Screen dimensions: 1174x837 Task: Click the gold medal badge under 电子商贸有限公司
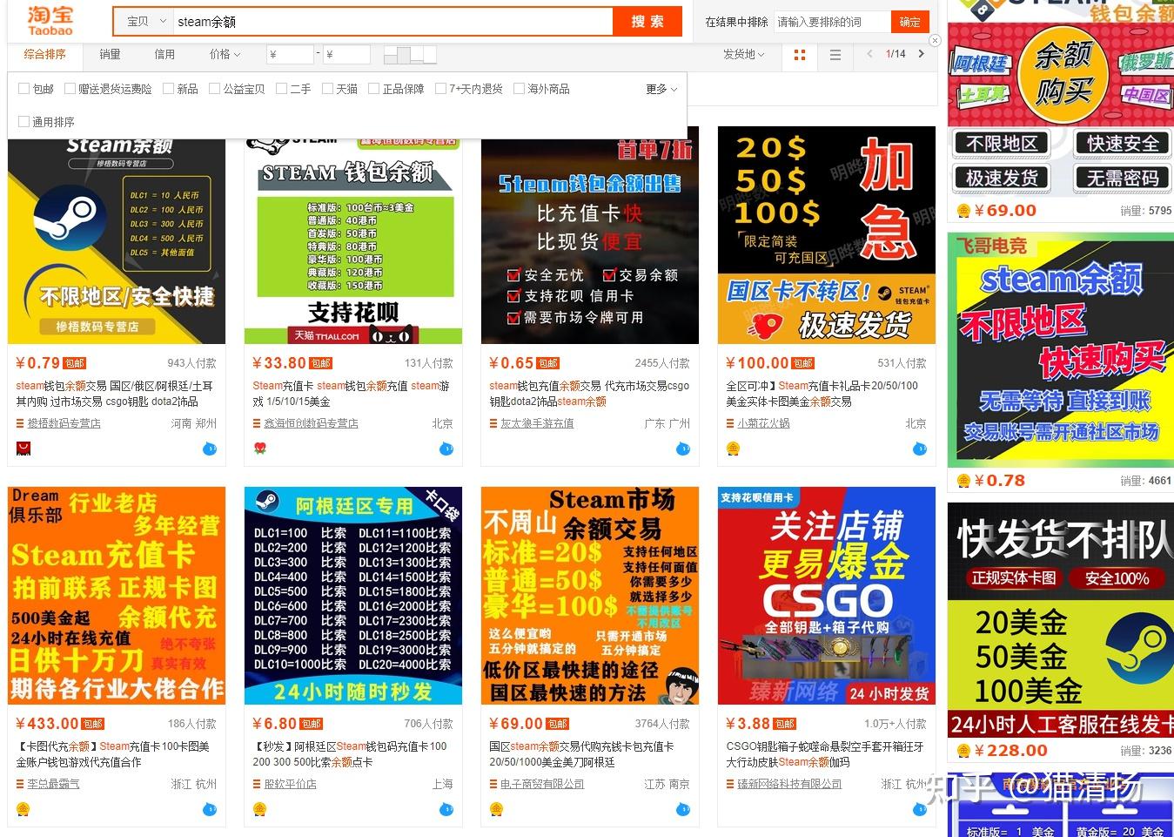coord(496,809)
